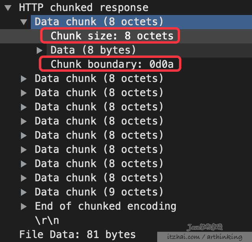Select the HTTP chunked response header row
Image resolution: width=252 pixels, height=242 pixels.
[126, 7]
